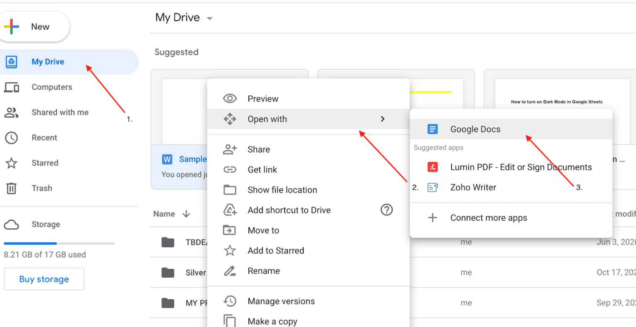
Task: Select Show file location entry
Action: click(x=308, y=190)
